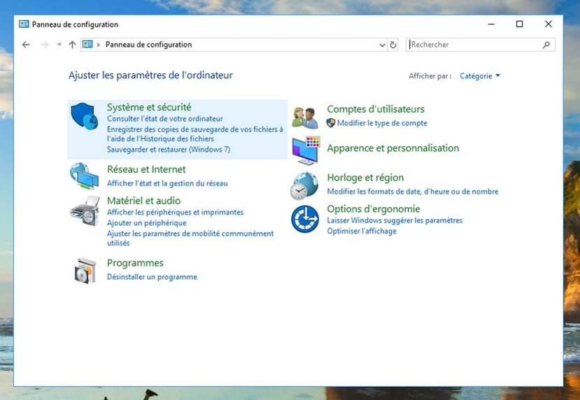Screen dimensions: 580x400
Task: Click the Réseau et Internet globe icon
Action: (85, 176)
